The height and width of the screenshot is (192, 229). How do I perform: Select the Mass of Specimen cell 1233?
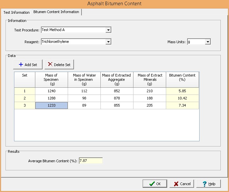[x=51, y=105]
